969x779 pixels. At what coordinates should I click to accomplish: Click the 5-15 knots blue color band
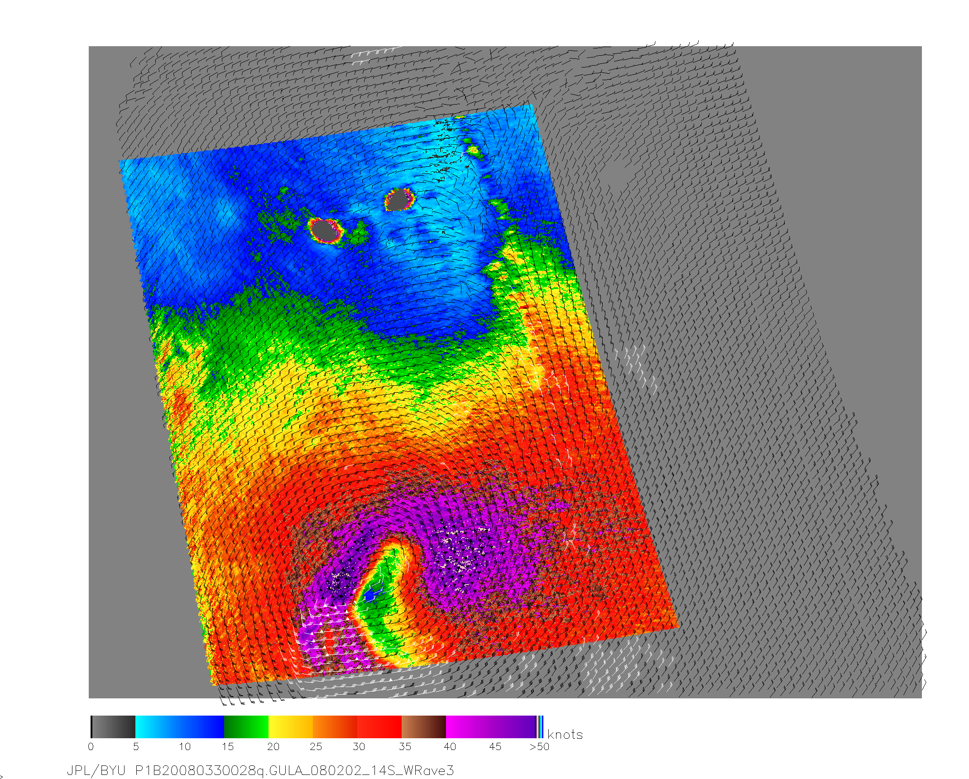point(180,727)
